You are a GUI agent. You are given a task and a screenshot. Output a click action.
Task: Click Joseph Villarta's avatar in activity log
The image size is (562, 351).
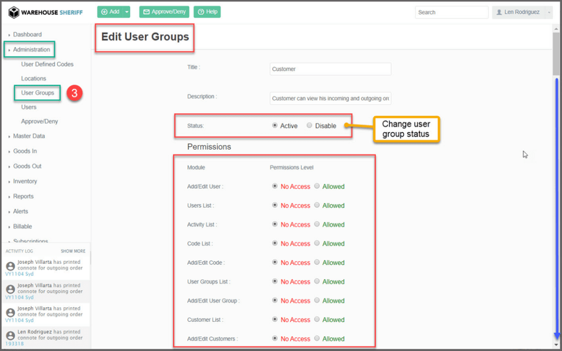pos(10,265)
